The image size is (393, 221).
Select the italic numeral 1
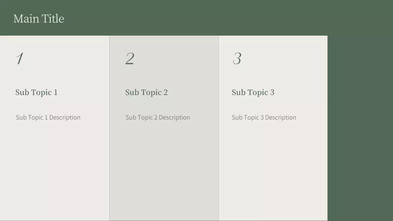pyautogui.click(x=20, y=59)
